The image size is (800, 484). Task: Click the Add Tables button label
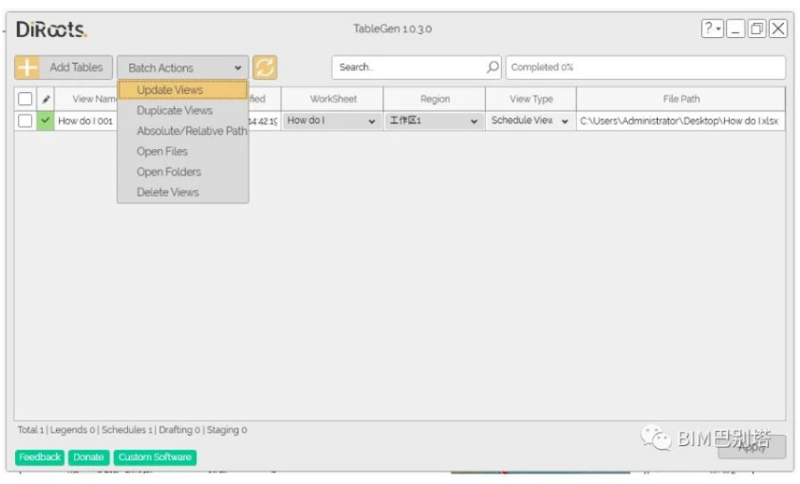click(x=76, y=67)
